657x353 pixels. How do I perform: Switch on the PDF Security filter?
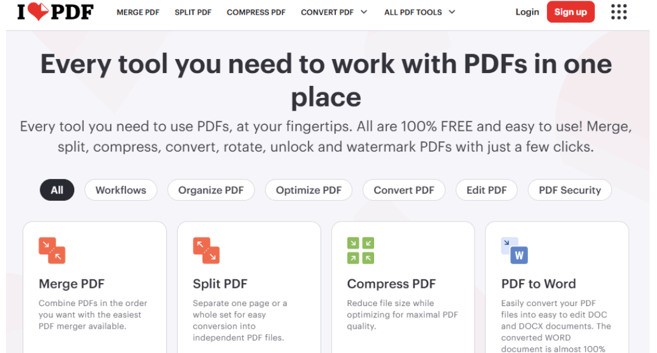pyautogui.click(x=569, y=190)
